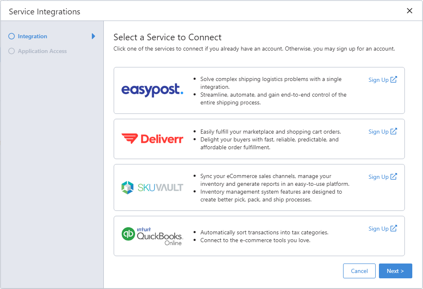Select the Integration step radio circle
The height and width of the screenshot is (289, 423).
[12, 36]
